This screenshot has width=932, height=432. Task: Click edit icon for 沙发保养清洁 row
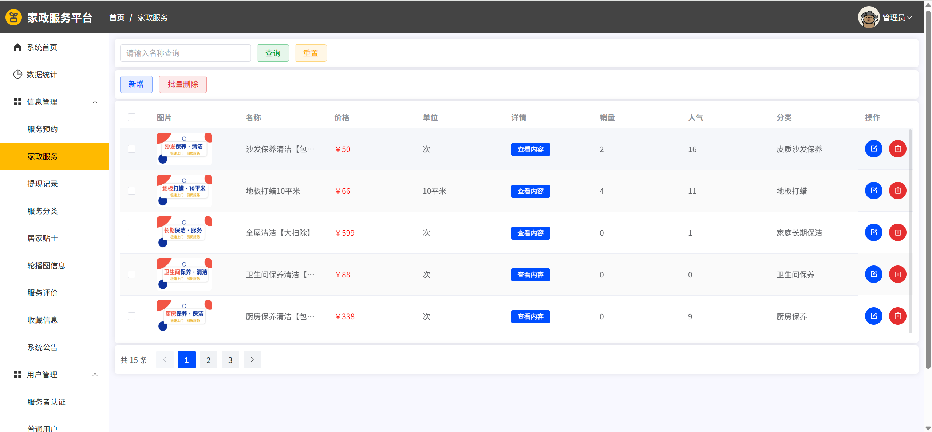click(873, 149)
